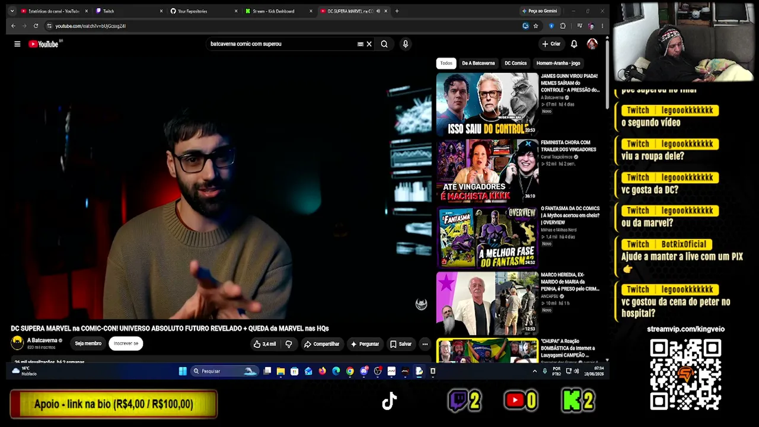Image resolution: width=759 pixels, height=427 pixels.
Task: Open the A Batcaverna channel name link
Action: 42,340
